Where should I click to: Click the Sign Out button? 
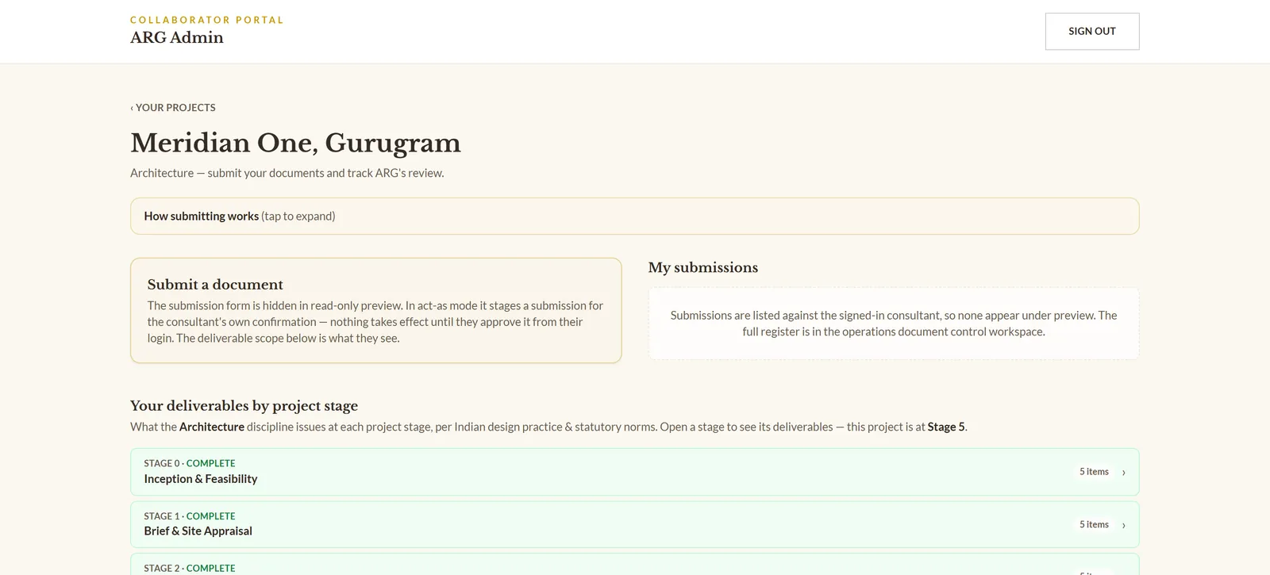1091,31
